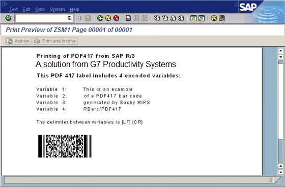Click the Find binoculars icon
Viewport: 285px width, 188px height.
(x=136, y=18)
